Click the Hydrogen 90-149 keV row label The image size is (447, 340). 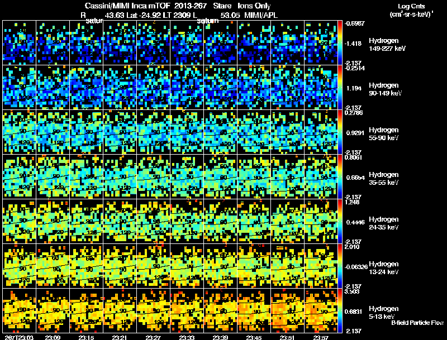[385, 89]
